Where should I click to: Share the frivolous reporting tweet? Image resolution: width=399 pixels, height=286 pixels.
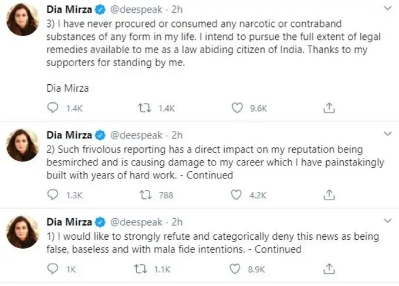[329, 195]
